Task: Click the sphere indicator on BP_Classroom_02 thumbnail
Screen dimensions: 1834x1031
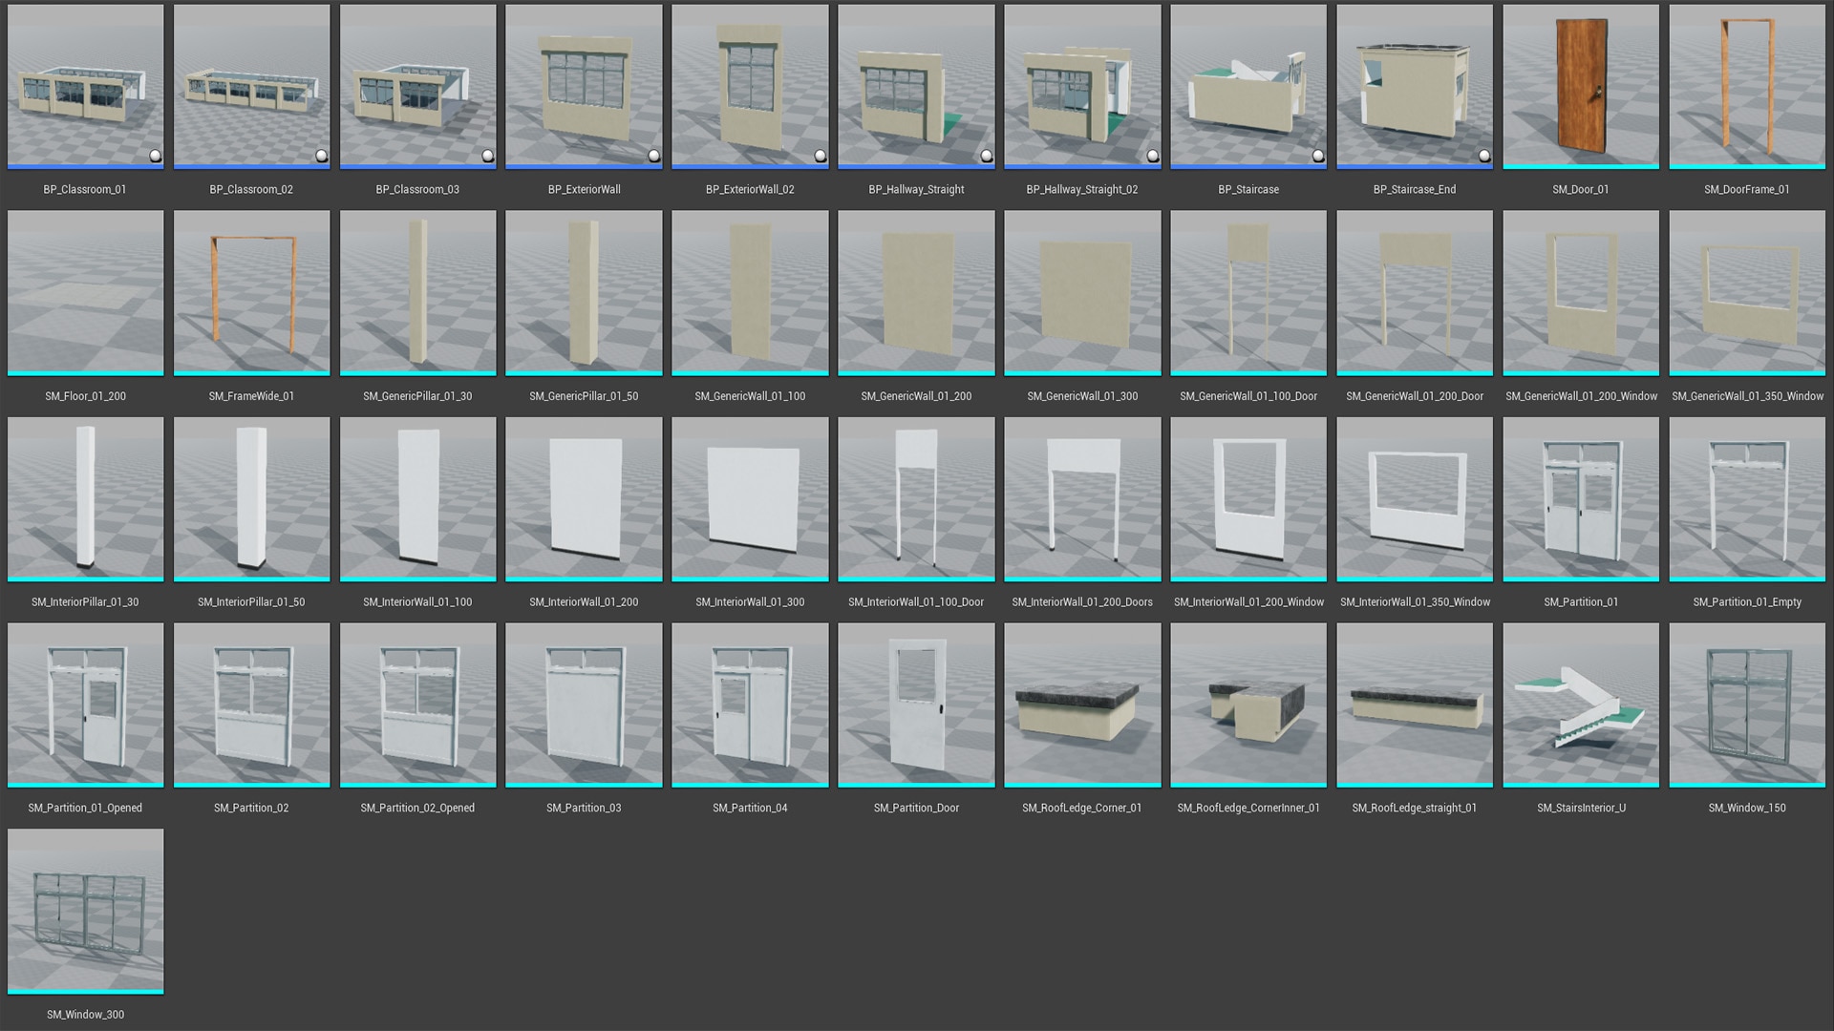Action: point(321,153)
